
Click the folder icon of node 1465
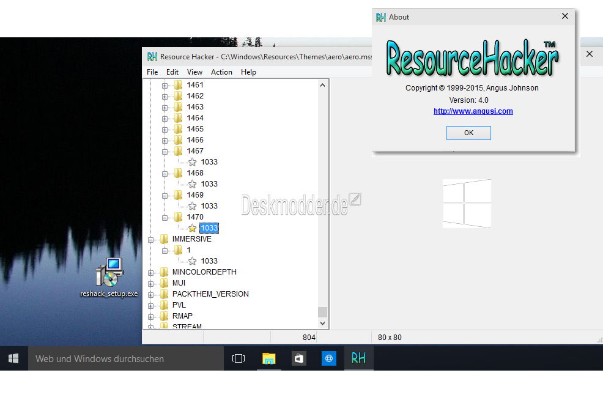[x=178, y=129]
